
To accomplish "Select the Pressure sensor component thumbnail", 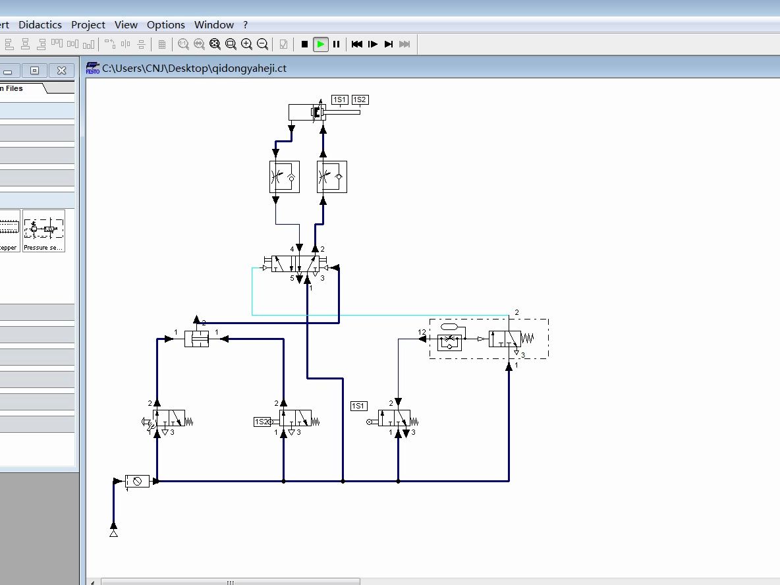I will (43, 230).
